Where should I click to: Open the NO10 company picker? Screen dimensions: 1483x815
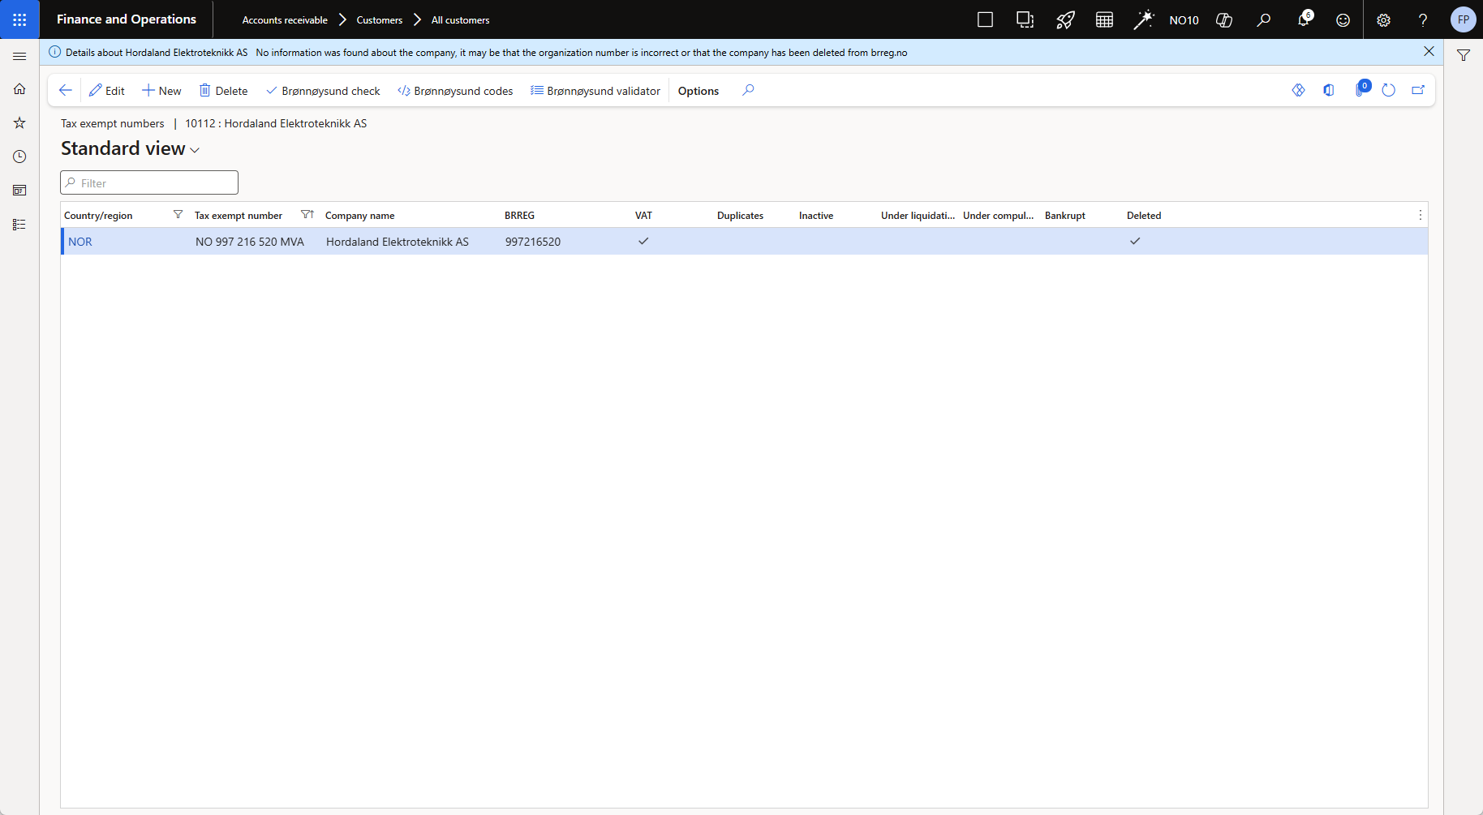coord(1184,20)
